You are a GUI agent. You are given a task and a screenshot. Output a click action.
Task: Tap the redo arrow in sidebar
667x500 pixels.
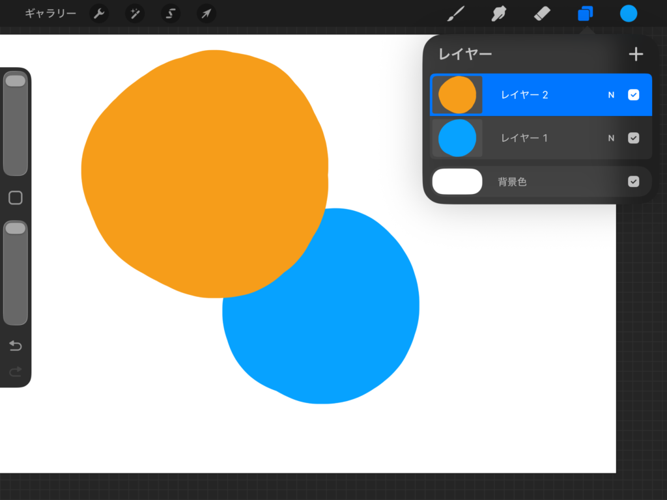point(16,372)
